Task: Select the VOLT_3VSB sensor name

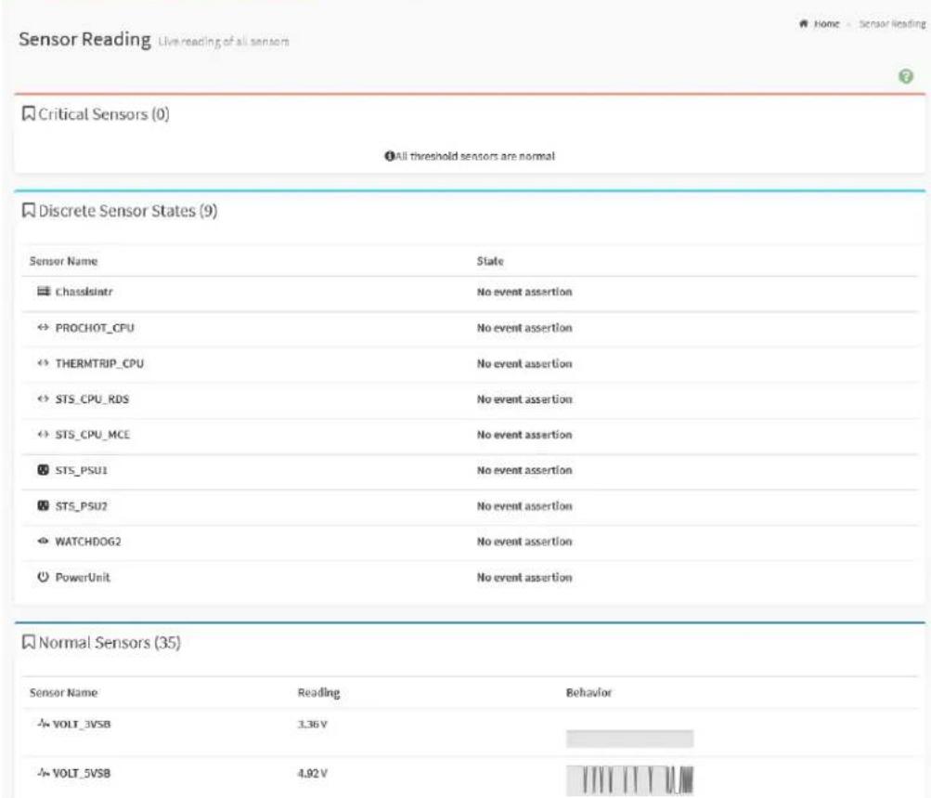Action: coord(82,724)
